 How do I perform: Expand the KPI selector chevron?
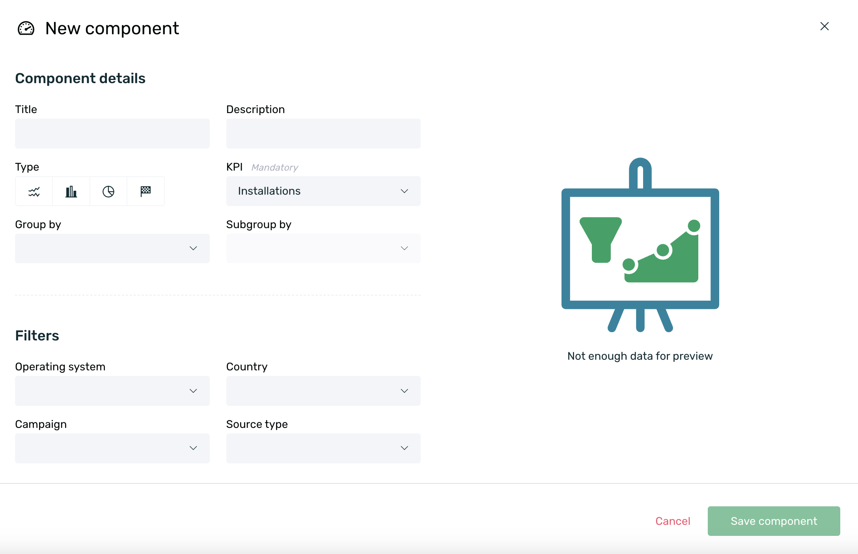pos(404,191)
